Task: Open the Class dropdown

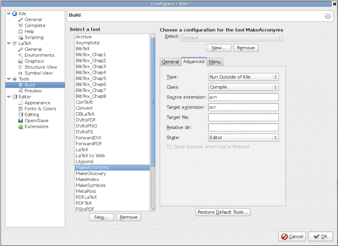Action: 243,87
